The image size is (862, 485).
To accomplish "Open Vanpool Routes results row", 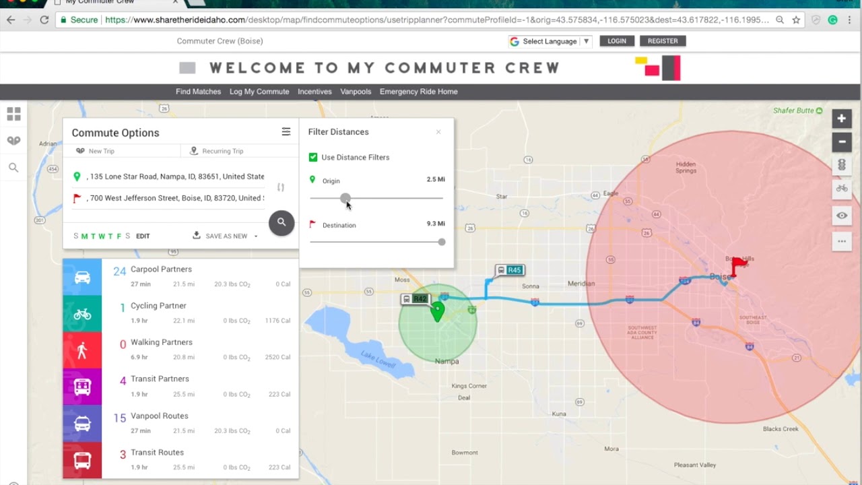I will click(x=180, y=424).
